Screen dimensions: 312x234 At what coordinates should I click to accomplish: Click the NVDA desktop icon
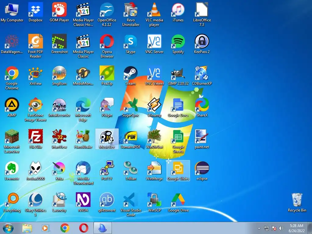point(83,202)
